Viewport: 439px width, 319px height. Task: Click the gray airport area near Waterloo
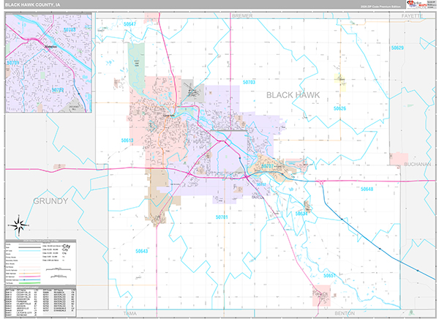(192, 91)
